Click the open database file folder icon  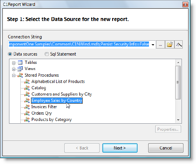(x=170, y=45)
